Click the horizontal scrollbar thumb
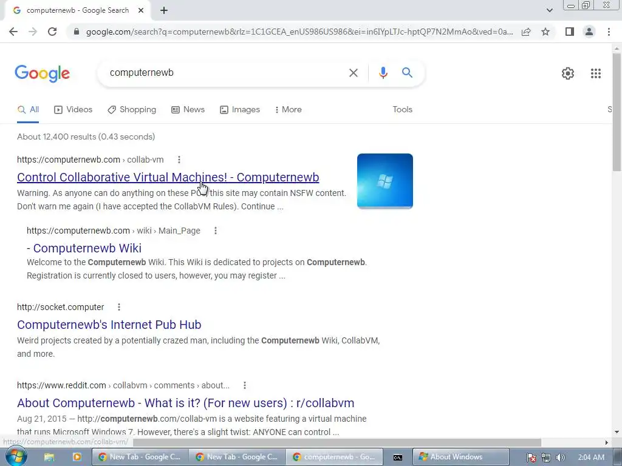Image resolution: width=622 pixels, height=466 pixels. coord(337,442)
